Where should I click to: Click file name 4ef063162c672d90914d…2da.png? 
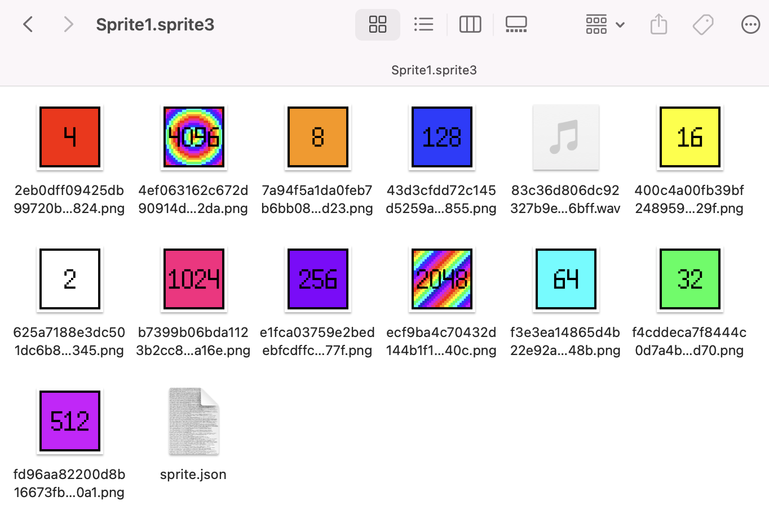point(193,200)
